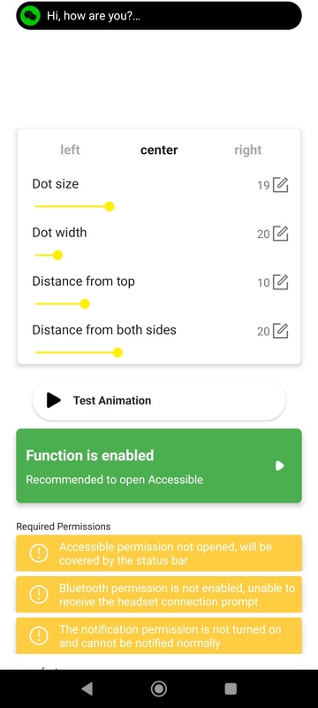This screenshot has width=318, height=708.
Task: Tap the Android back navigation button
Action: [x=87, y=689]
